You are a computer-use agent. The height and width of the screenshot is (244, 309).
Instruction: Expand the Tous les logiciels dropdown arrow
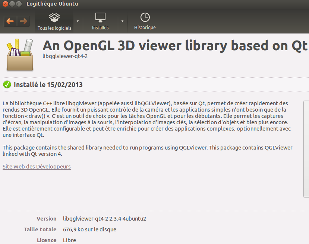[78, 21]
